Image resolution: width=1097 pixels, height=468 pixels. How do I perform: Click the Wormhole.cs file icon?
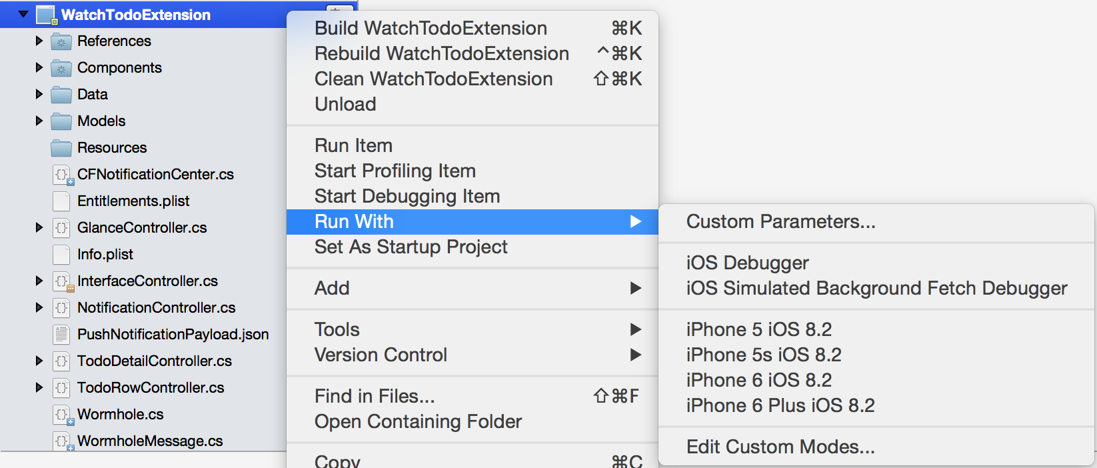click(62, 415)
